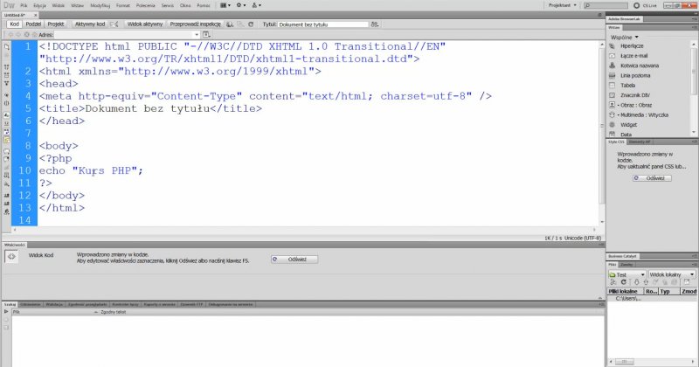Switch to the Style CSS tab
The height and width of the screenshot is (367, 699).
[616, 142]
